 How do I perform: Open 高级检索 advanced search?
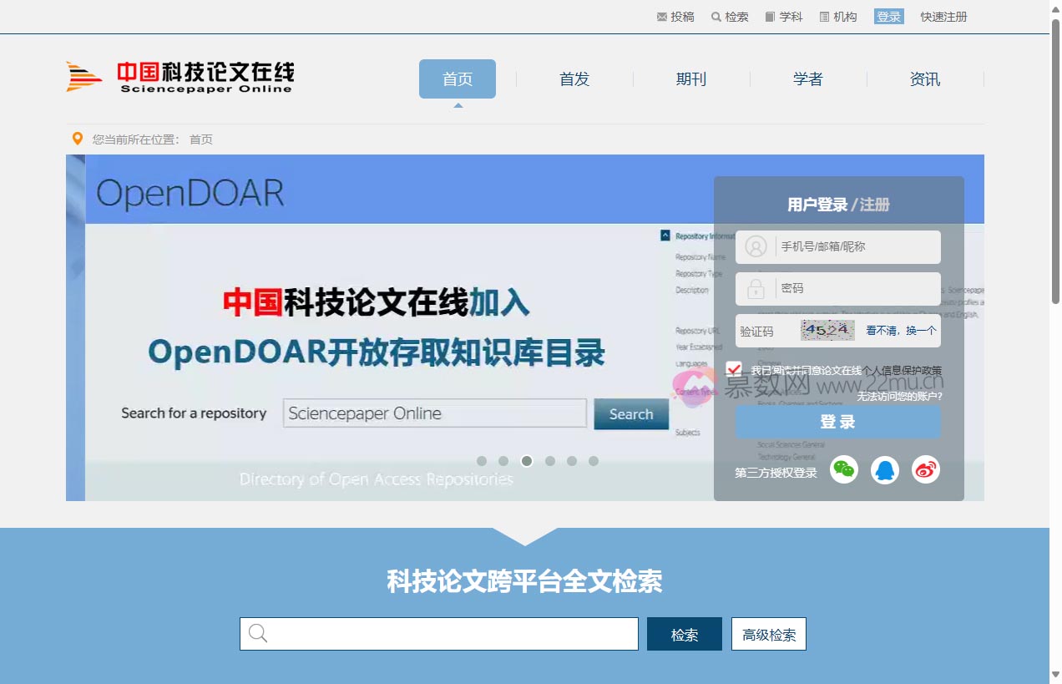click(x=768, y=634)
